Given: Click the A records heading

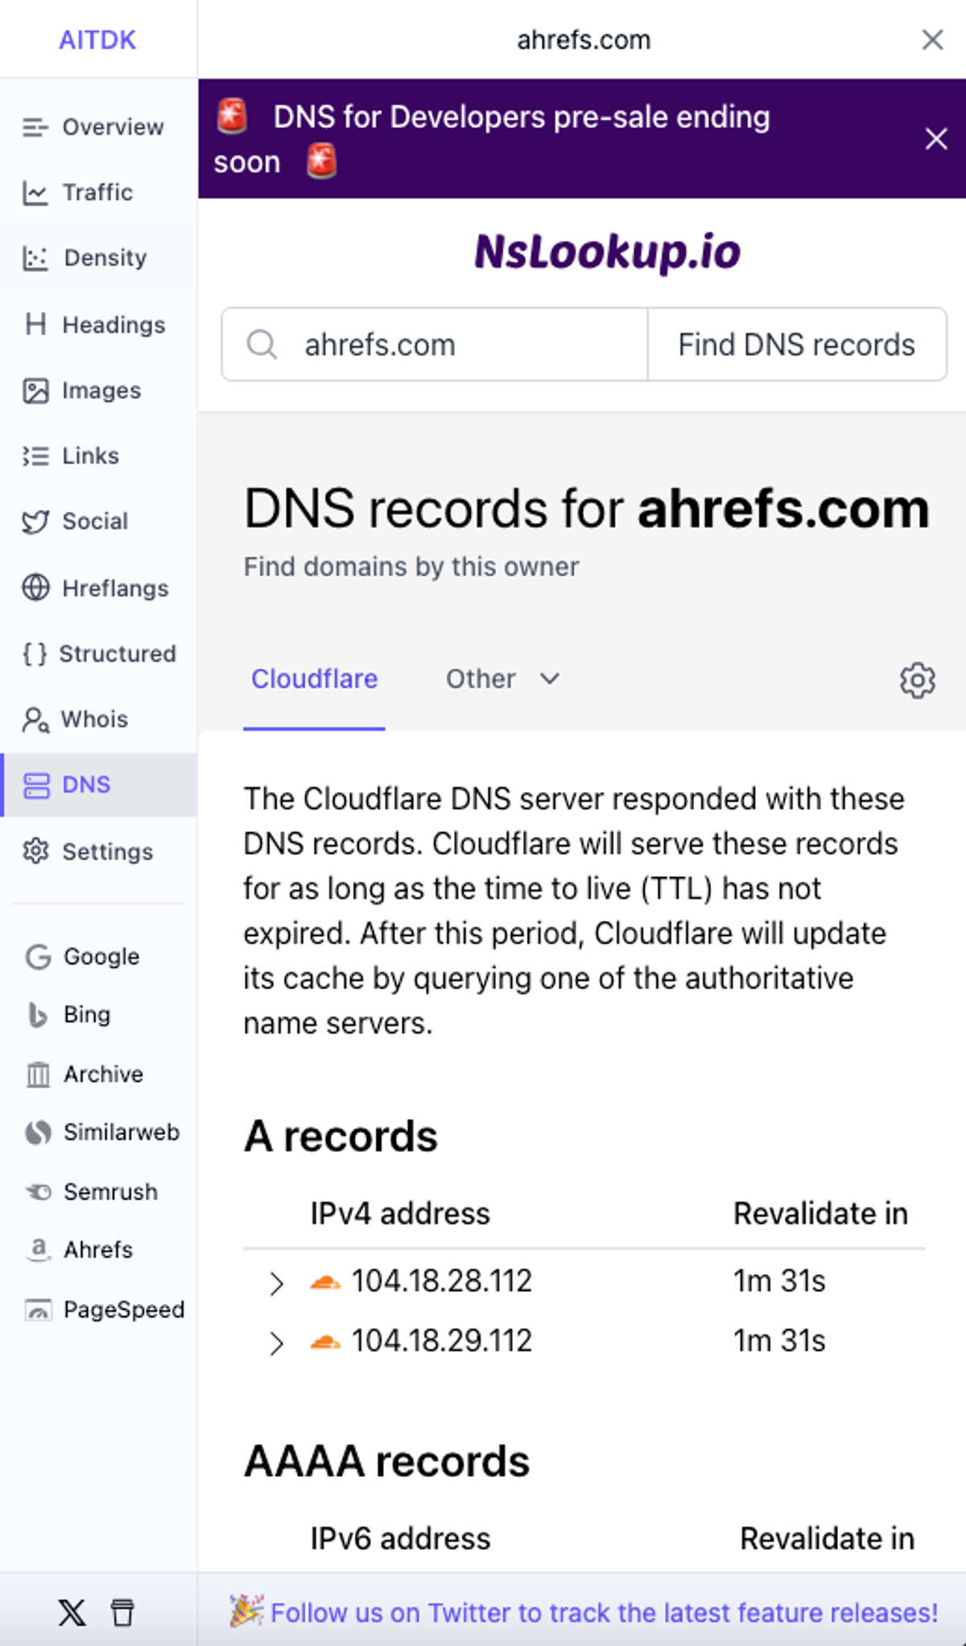Looking at the screenshot, I should (341, 1137).
